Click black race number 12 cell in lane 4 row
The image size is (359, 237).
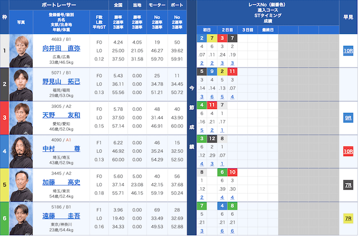pyautogui.click(x=212, y=139)
